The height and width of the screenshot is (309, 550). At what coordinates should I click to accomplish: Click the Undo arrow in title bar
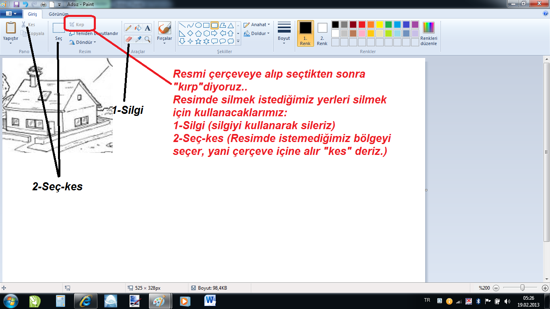[x=25, y=4]
